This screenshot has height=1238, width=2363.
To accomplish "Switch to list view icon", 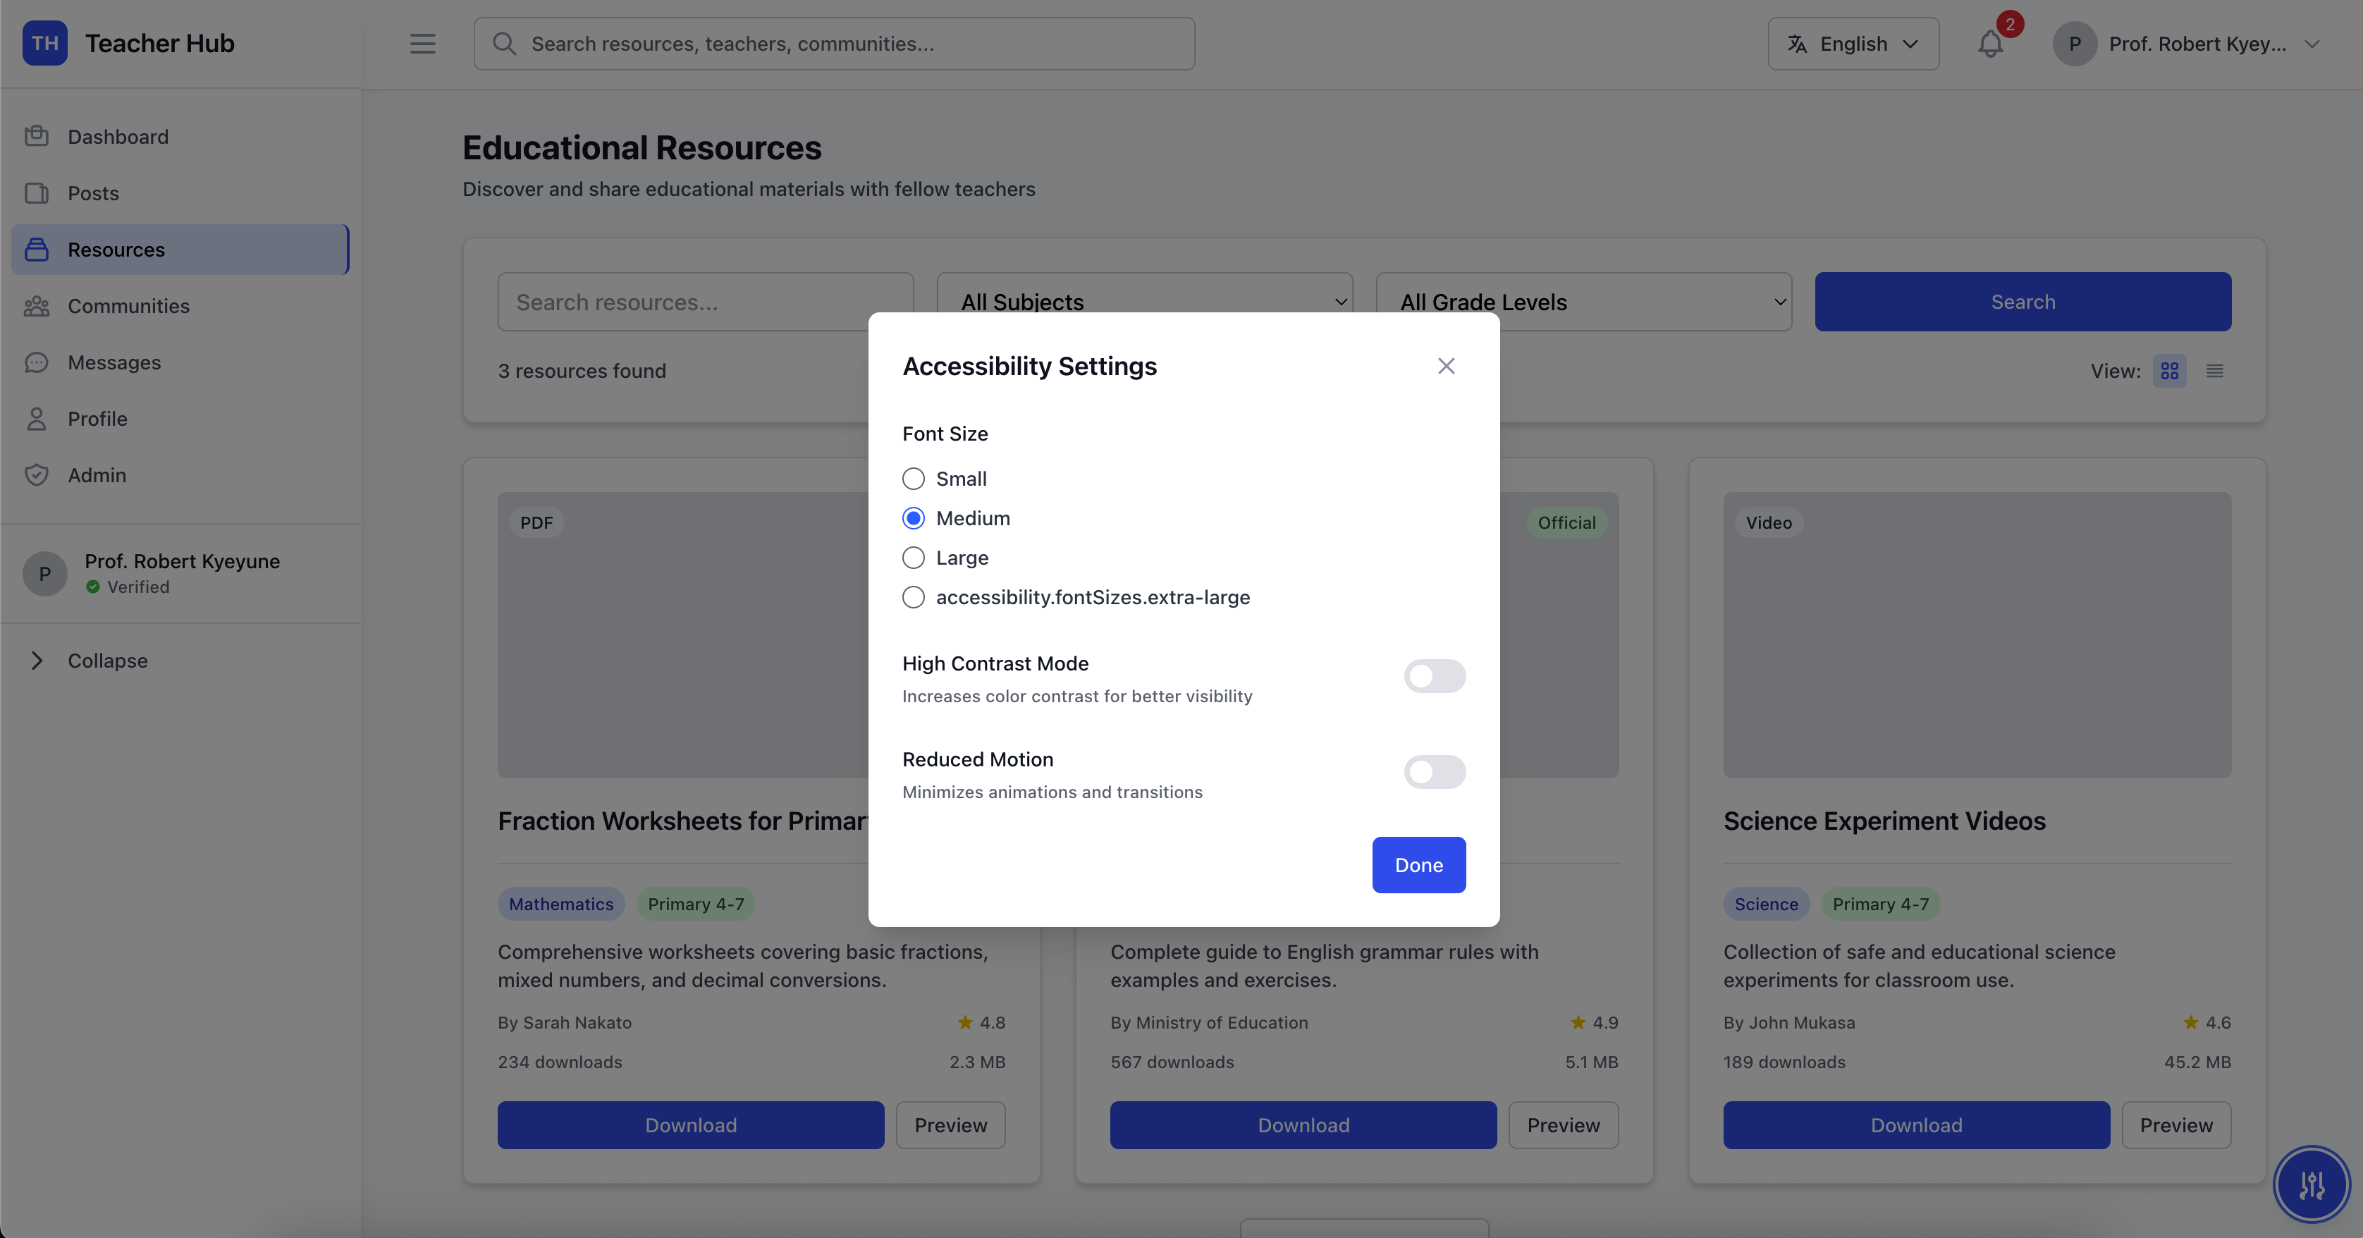I will [x=2214, y=371].
